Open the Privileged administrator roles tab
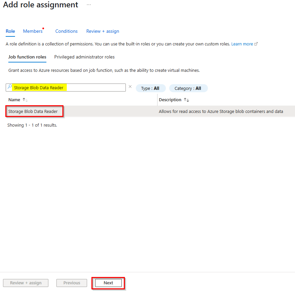295x291 pixels. click(x=84, y=57)
